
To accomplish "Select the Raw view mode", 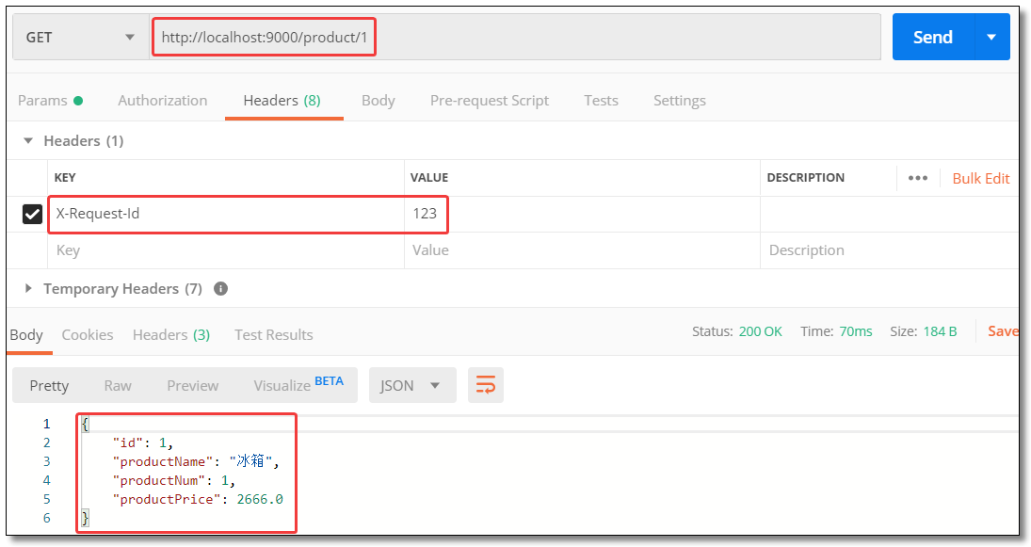I will (x=118, y=385).
